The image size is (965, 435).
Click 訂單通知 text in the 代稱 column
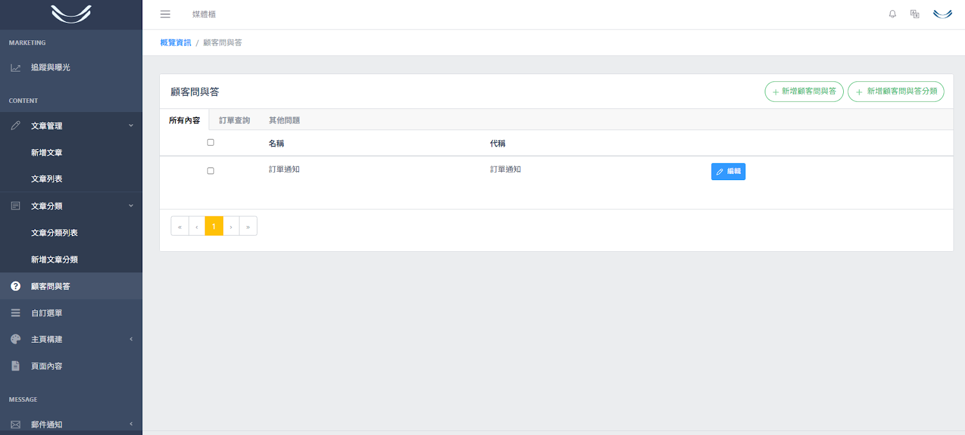[505, 169]
